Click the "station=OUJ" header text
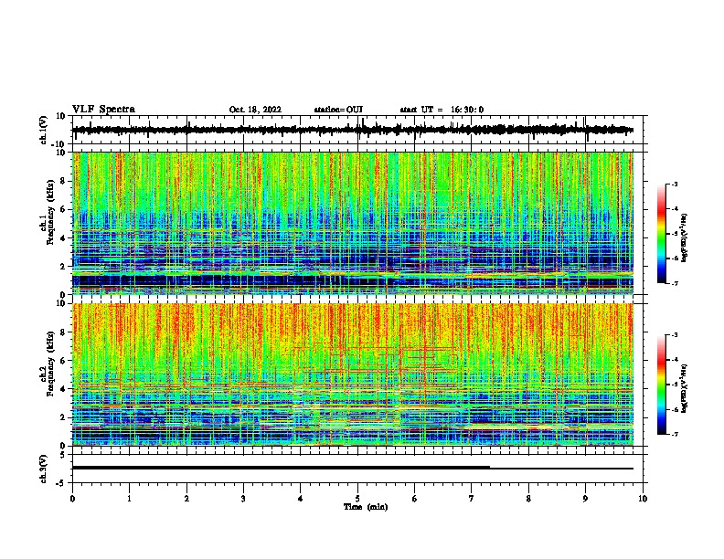Viewport: 724px width, 559px height. tap(338, 110)
